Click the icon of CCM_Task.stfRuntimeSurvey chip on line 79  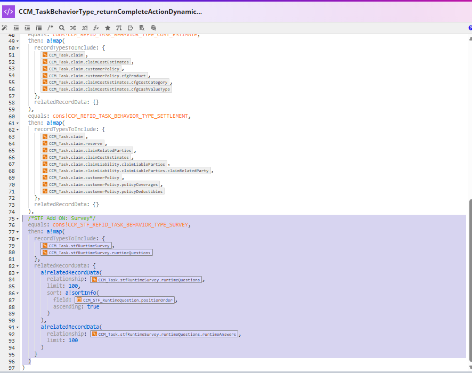point(45,245)
